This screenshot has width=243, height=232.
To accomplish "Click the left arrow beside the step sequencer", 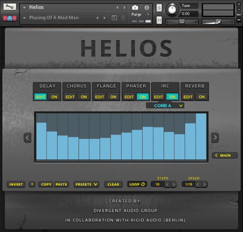I will [x=28, y=138].
